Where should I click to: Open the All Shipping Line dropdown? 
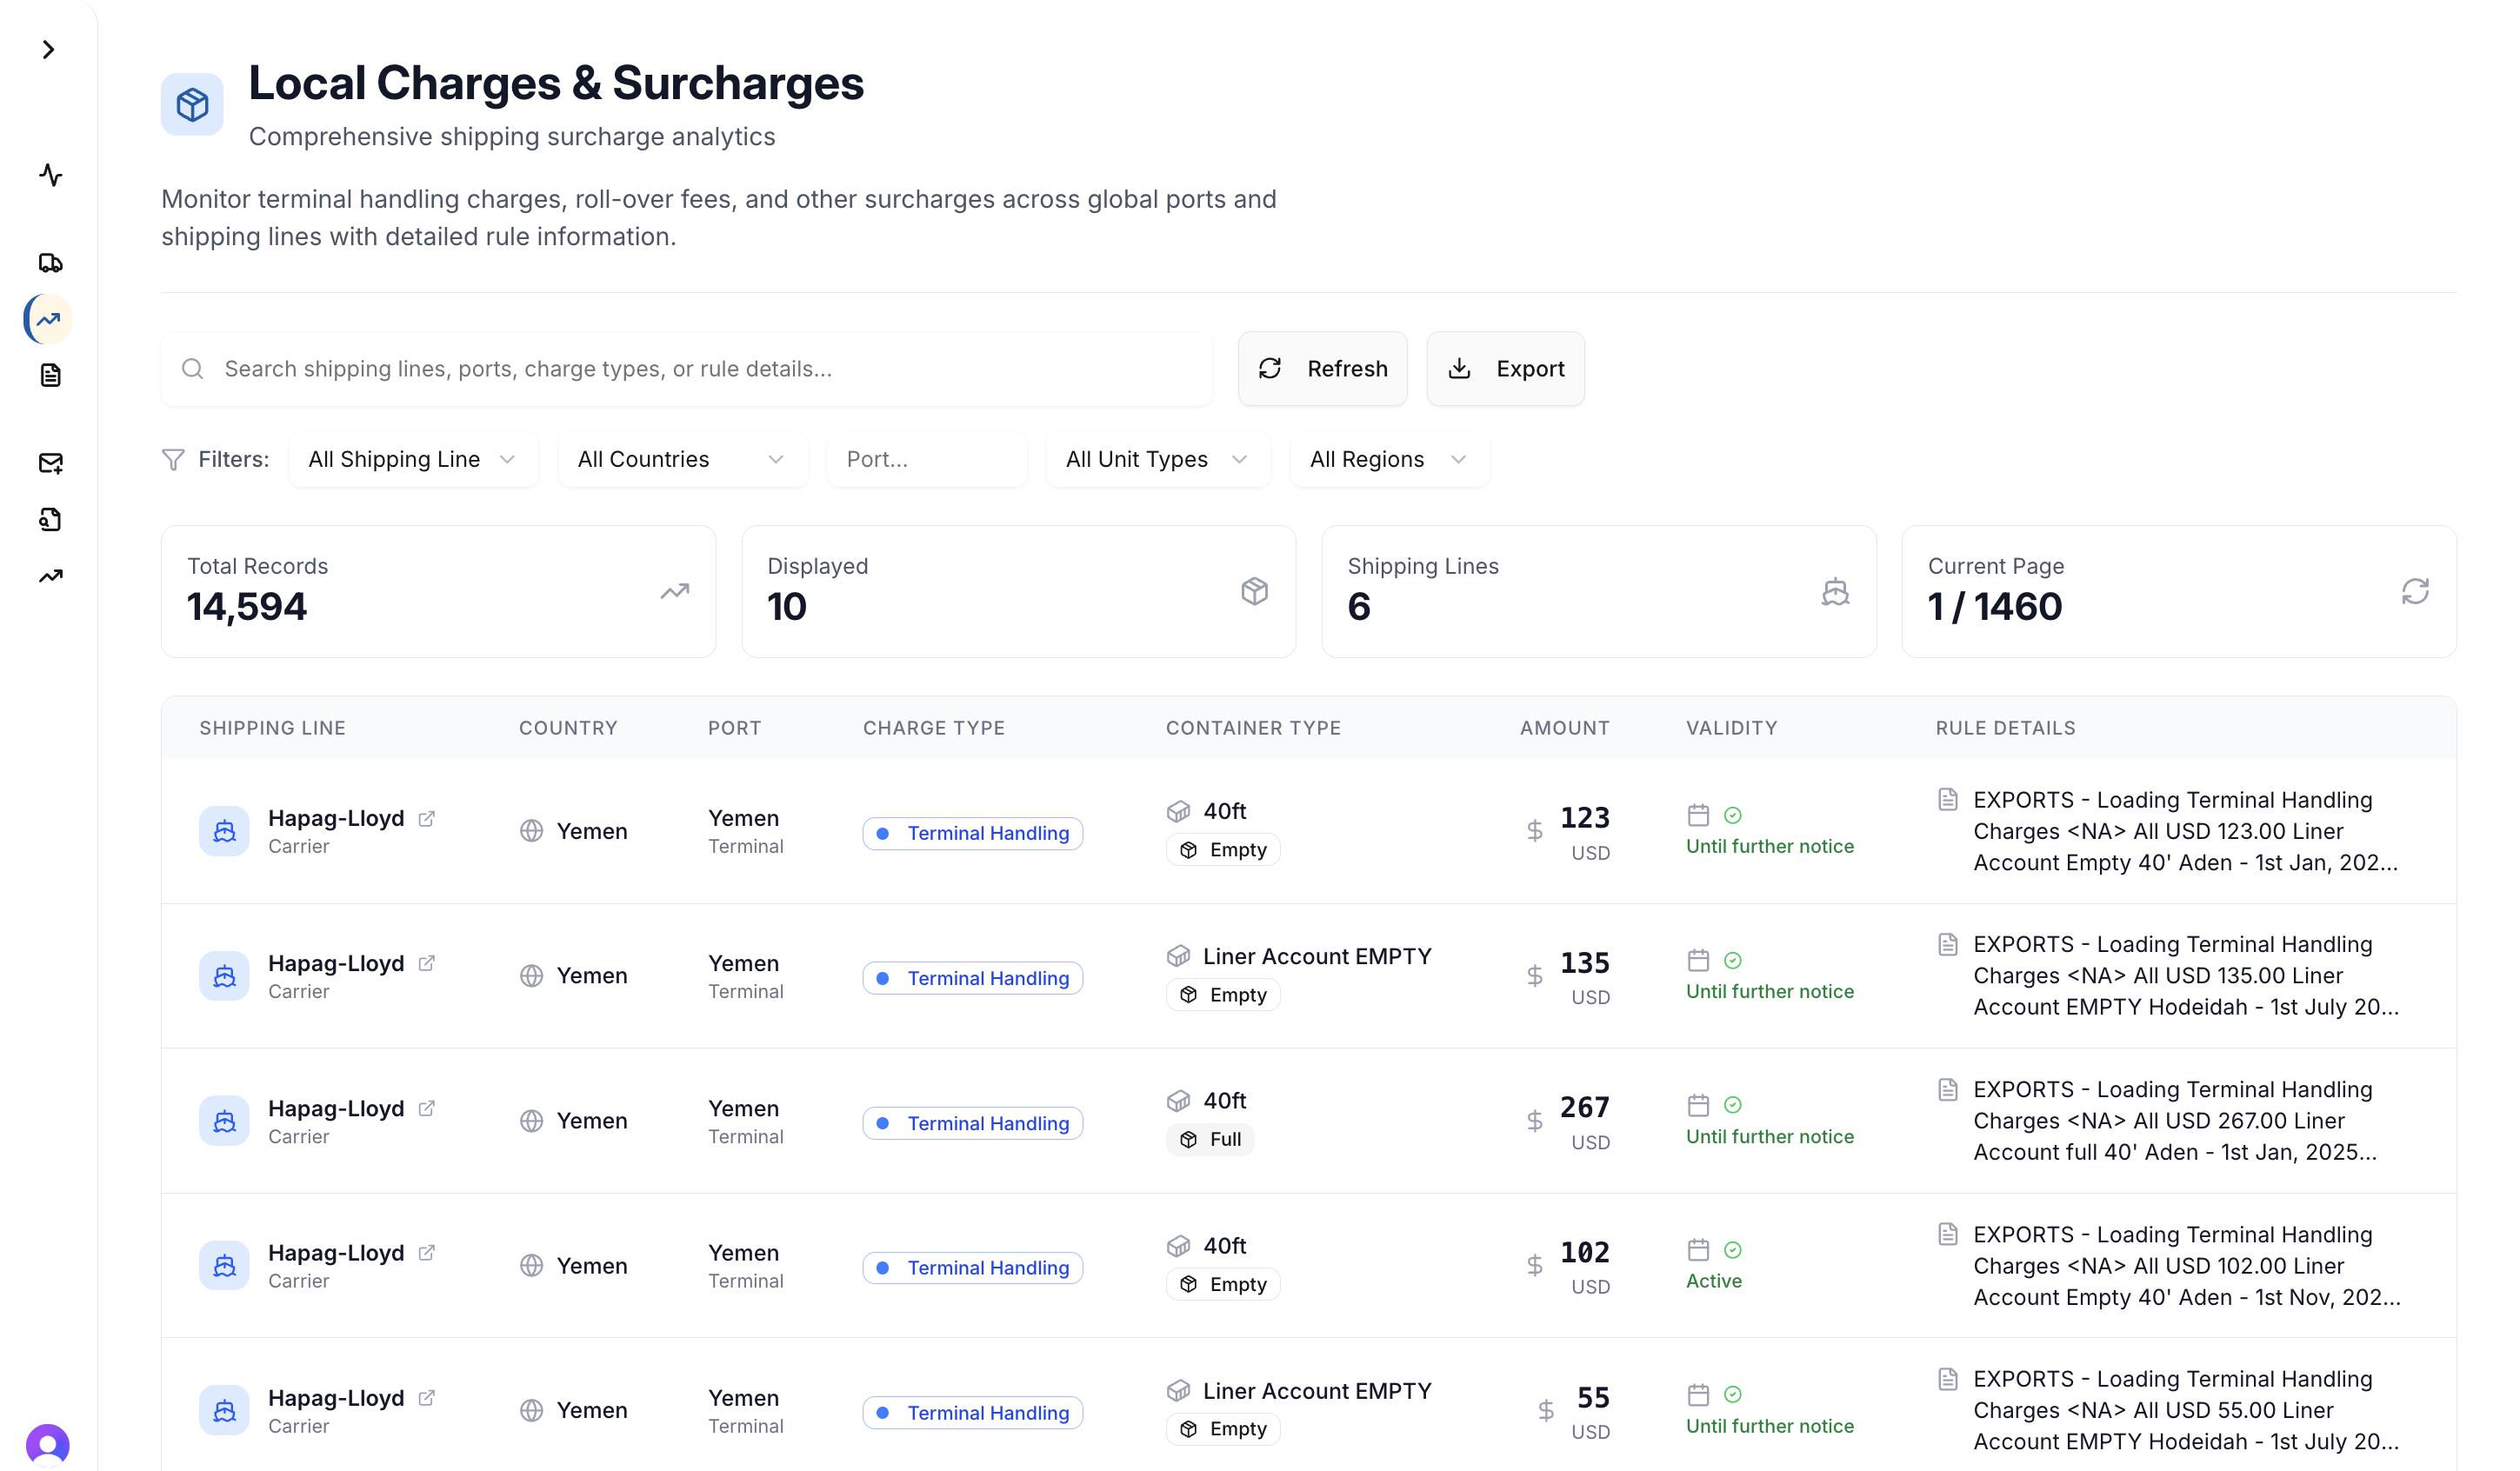pos(413,459)
